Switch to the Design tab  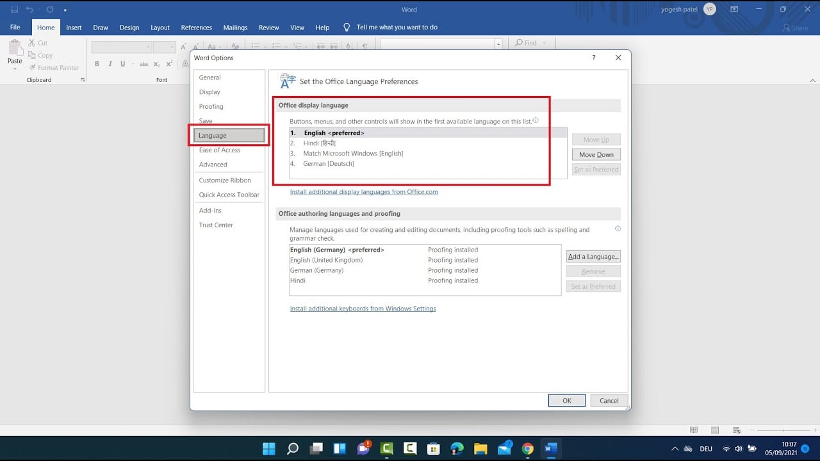(129, 28)
